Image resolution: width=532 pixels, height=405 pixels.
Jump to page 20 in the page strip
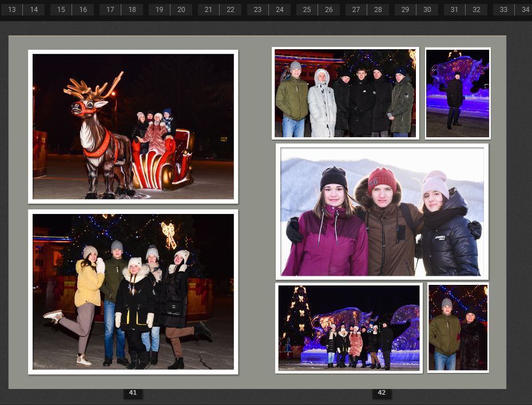[x=181, y=10]
